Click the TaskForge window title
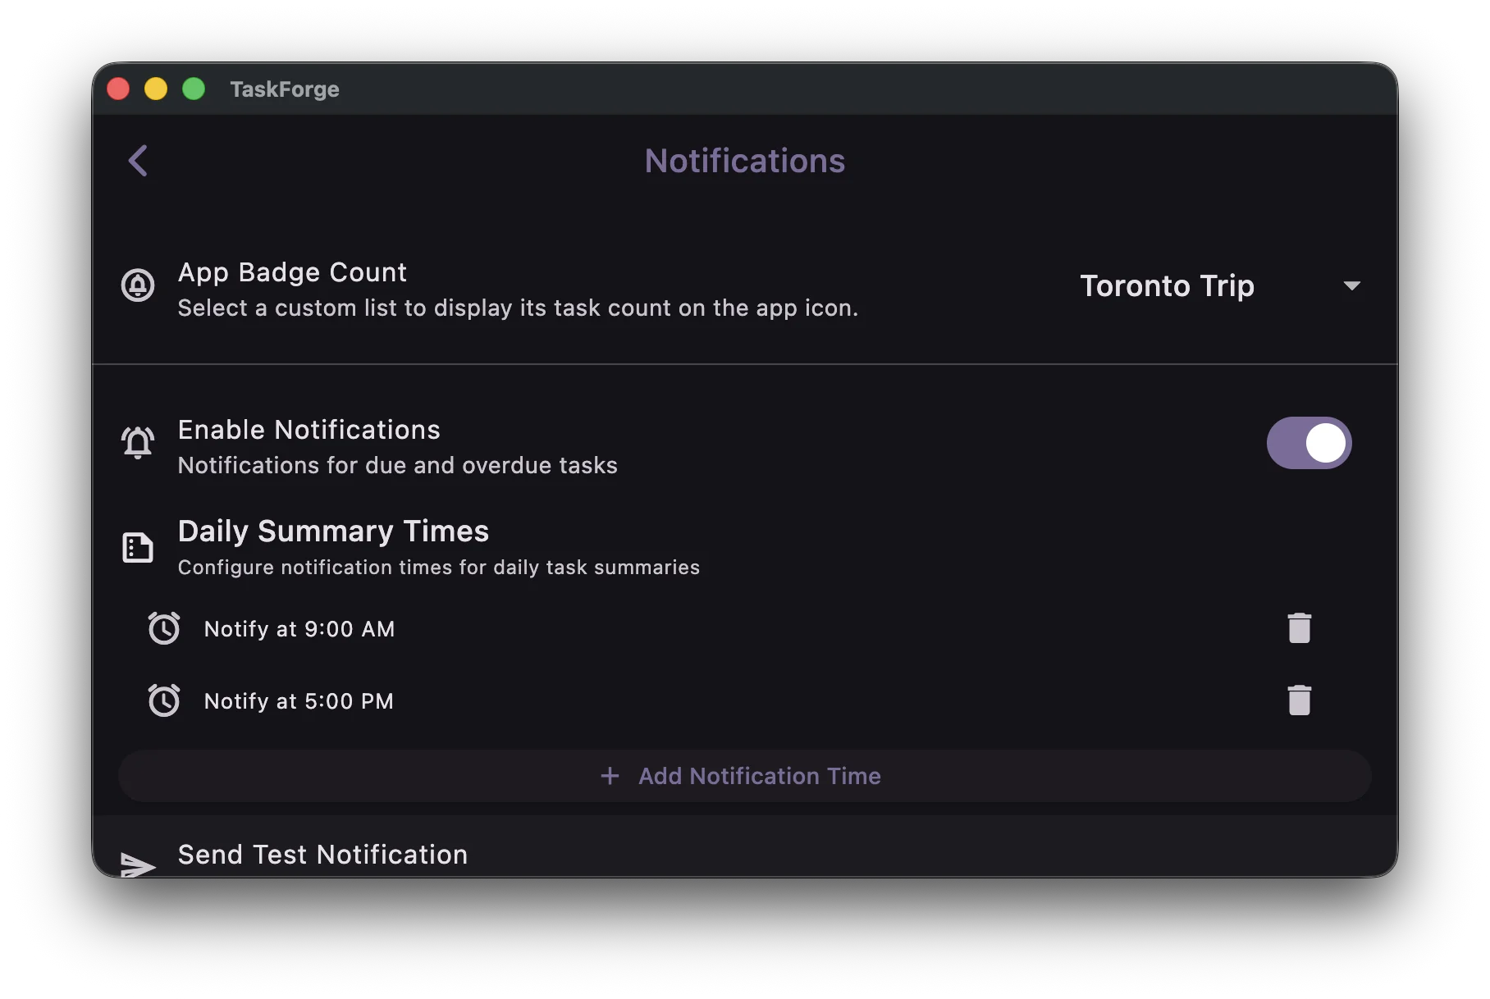This screenshot has width=1490, height=999. click(285, 89)
